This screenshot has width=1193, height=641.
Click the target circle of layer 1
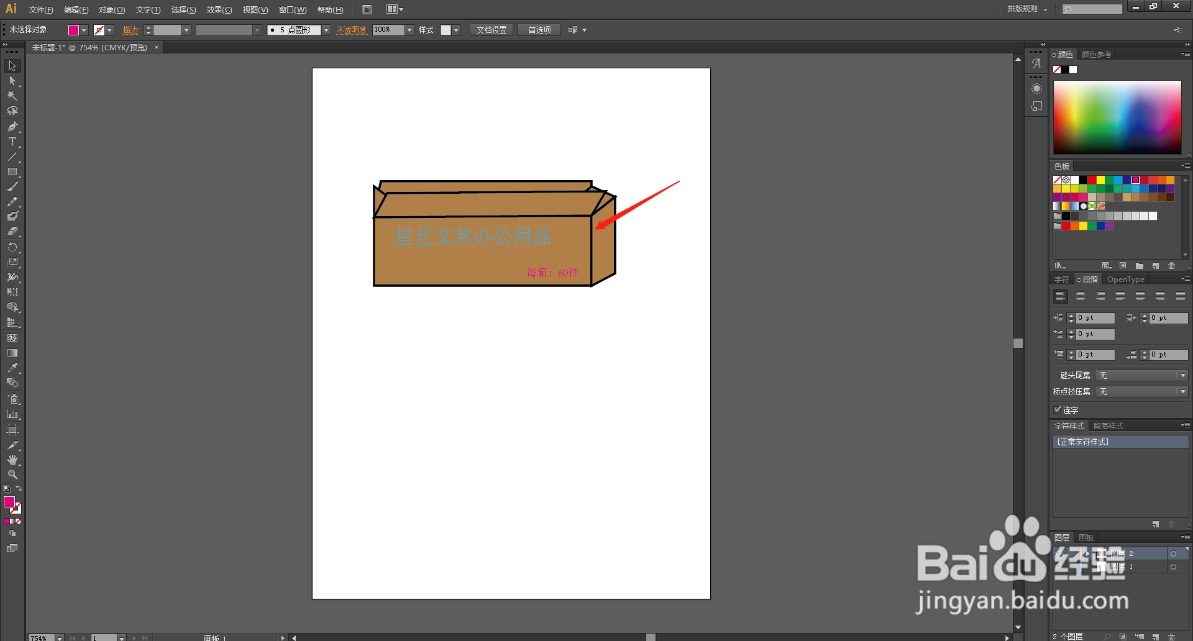coord(1173,566)
